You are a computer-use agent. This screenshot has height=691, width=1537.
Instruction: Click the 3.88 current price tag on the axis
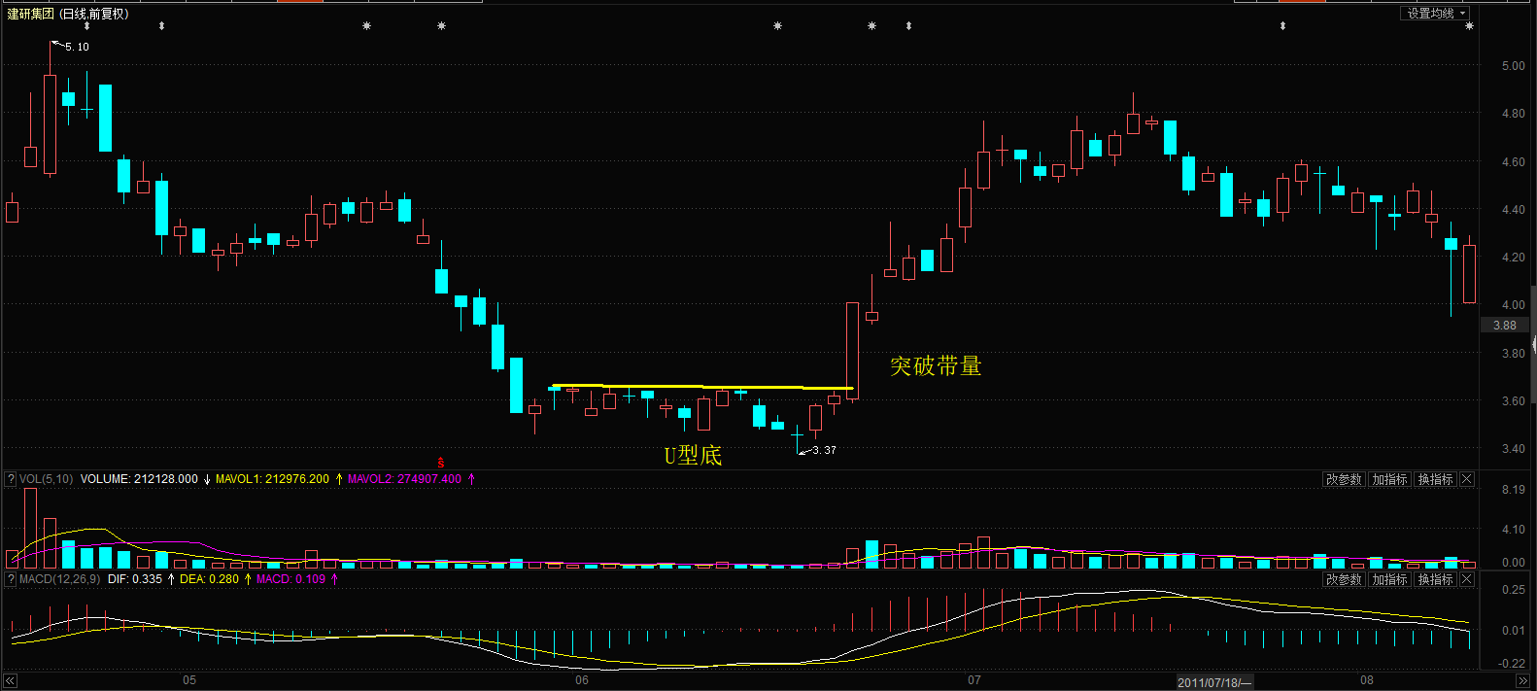point(1505,326)
